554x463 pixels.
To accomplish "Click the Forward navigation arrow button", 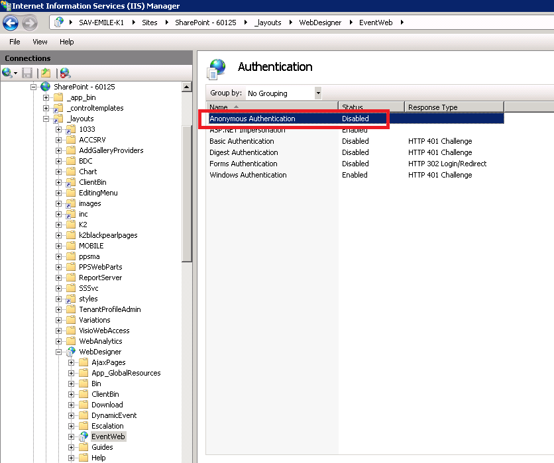I will click(x=30, y=24).
